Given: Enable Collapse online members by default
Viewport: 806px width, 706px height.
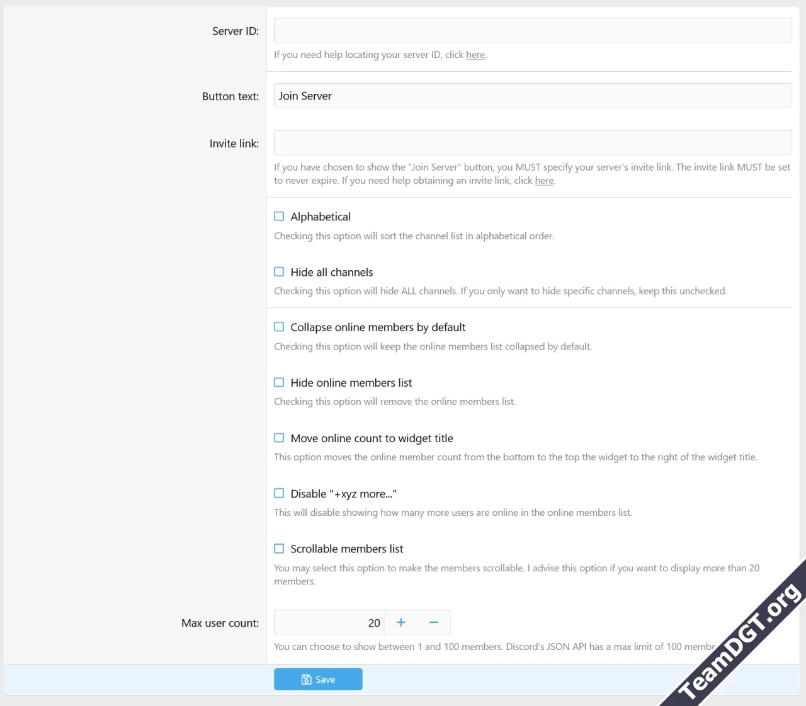Looking at the screenshot, I should (x=279, y=327).
